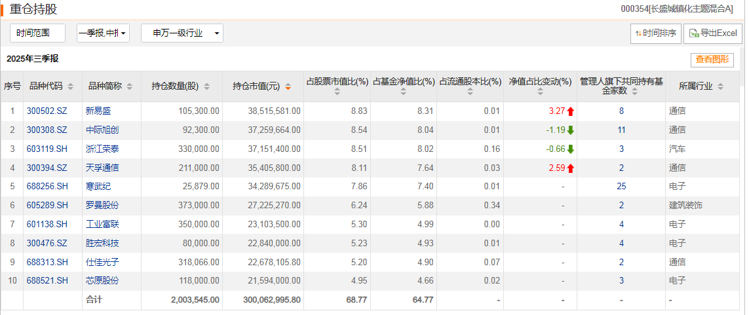
Task: Export table with 导出Excel button
Action: [714, 33]
